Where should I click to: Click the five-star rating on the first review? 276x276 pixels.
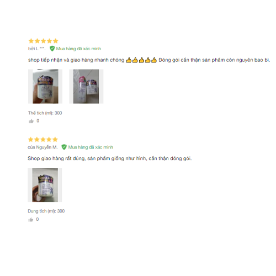(x=44, y=41)
